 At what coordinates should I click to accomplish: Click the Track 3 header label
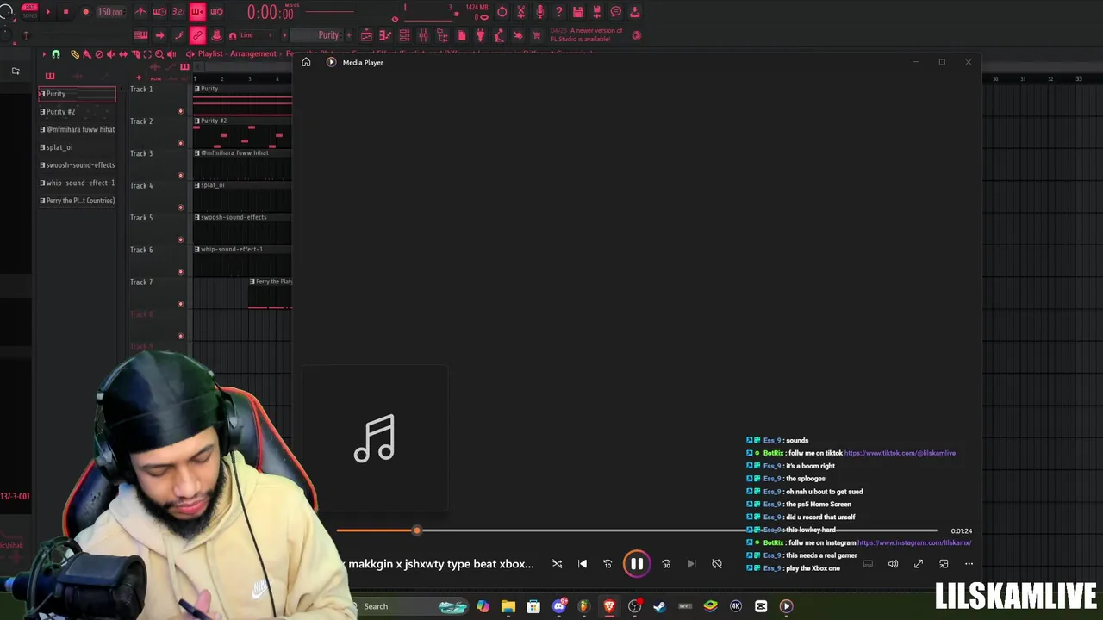(141, 153)
